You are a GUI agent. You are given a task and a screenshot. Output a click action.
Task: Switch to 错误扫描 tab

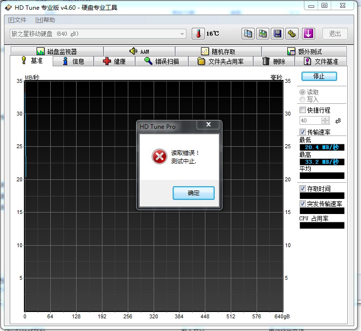coord(161,61)
